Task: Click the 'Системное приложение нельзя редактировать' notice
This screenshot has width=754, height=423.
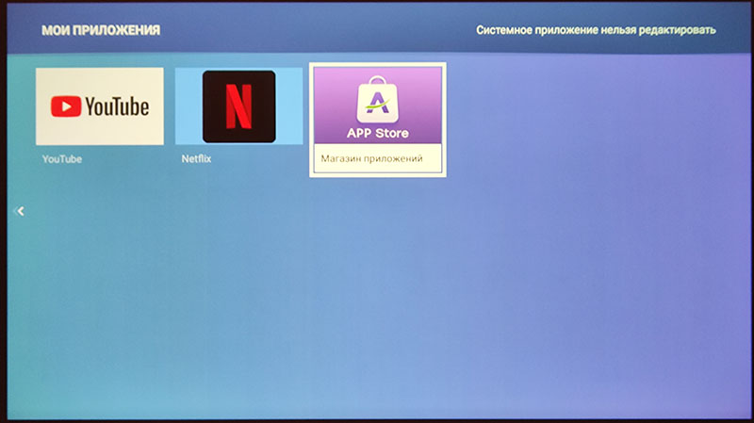Action: coord(596,30)
